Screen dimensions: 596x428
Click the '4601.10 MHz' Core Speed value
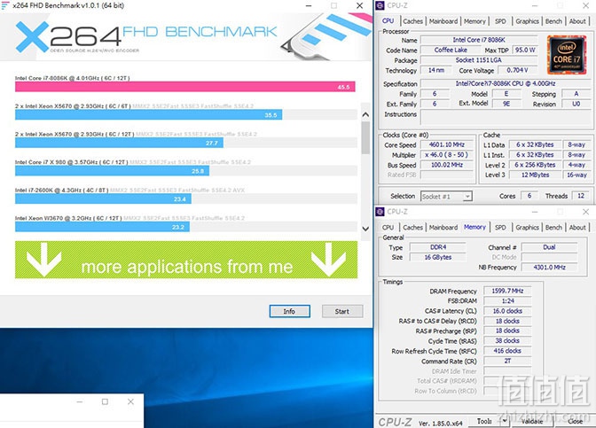tap(447, 144)
